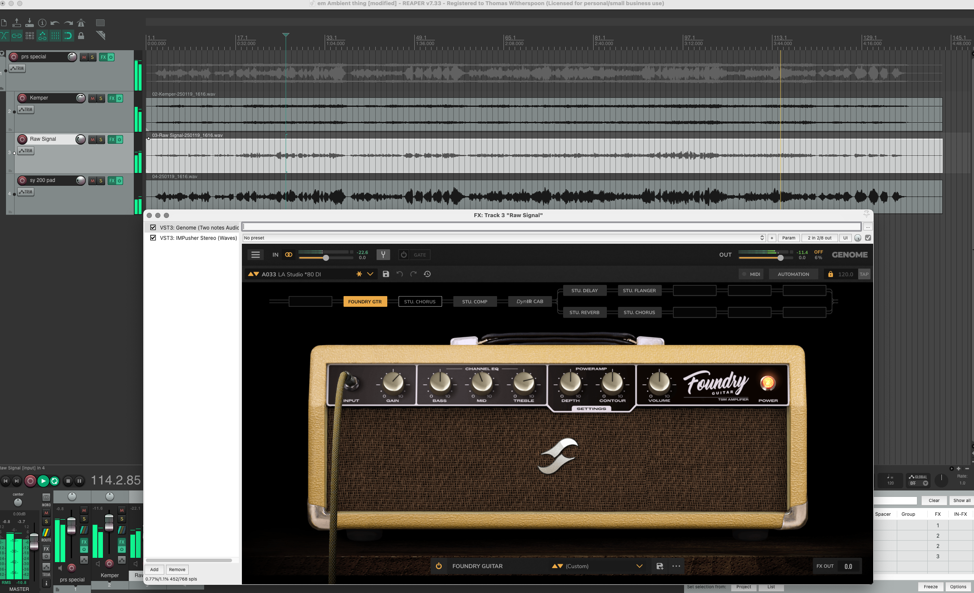Click the TAP tempo button
Screen dimensions: 974x593
[864, 274]
